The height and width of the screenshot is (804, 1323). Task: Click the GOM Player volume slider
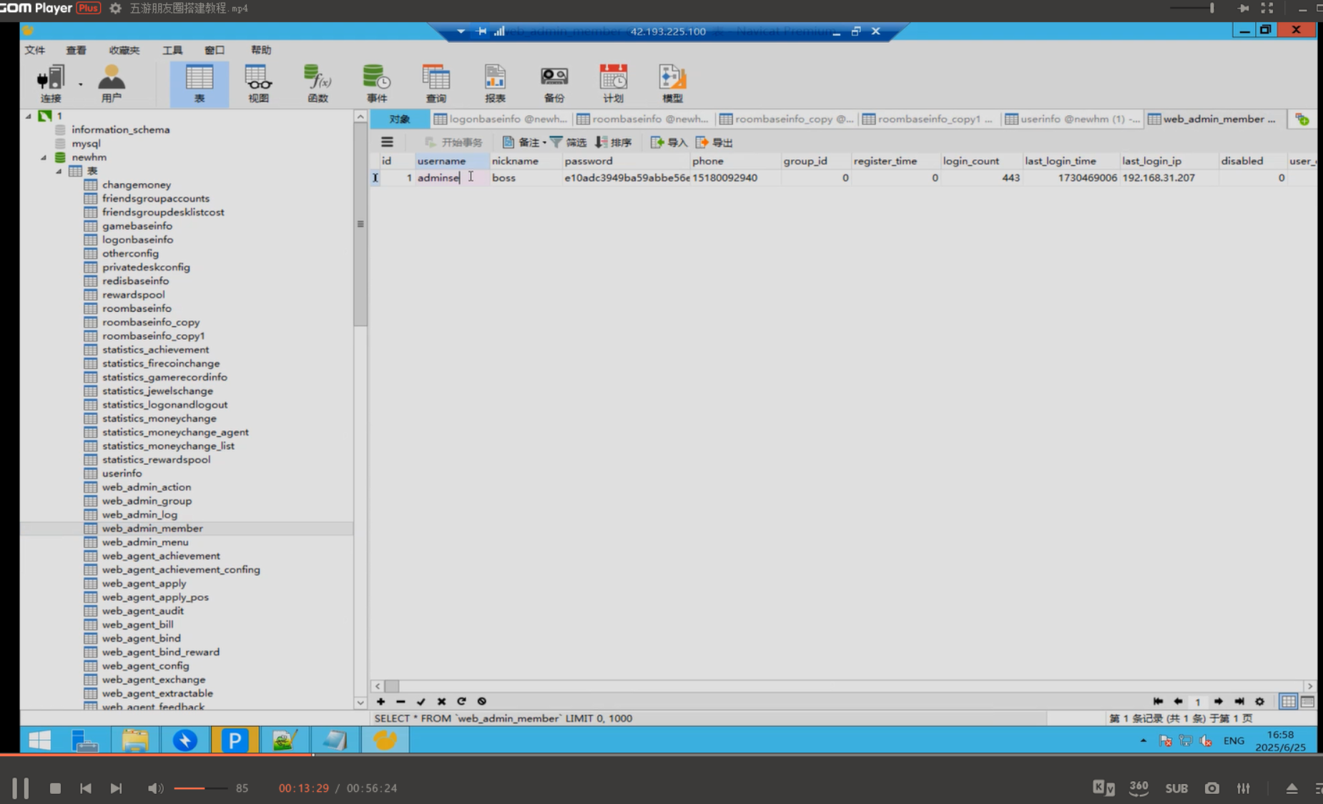200,788
